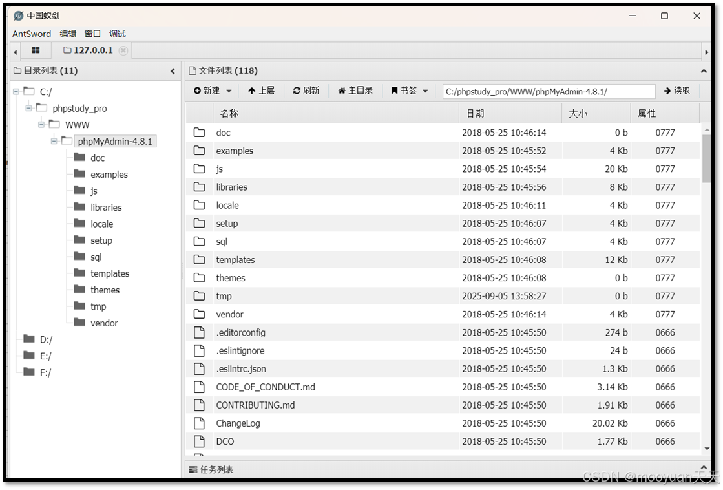This screenshot has width=723, height=490.
Task: Sort by the 大小 column header
Action: click(x=596, y=114)
